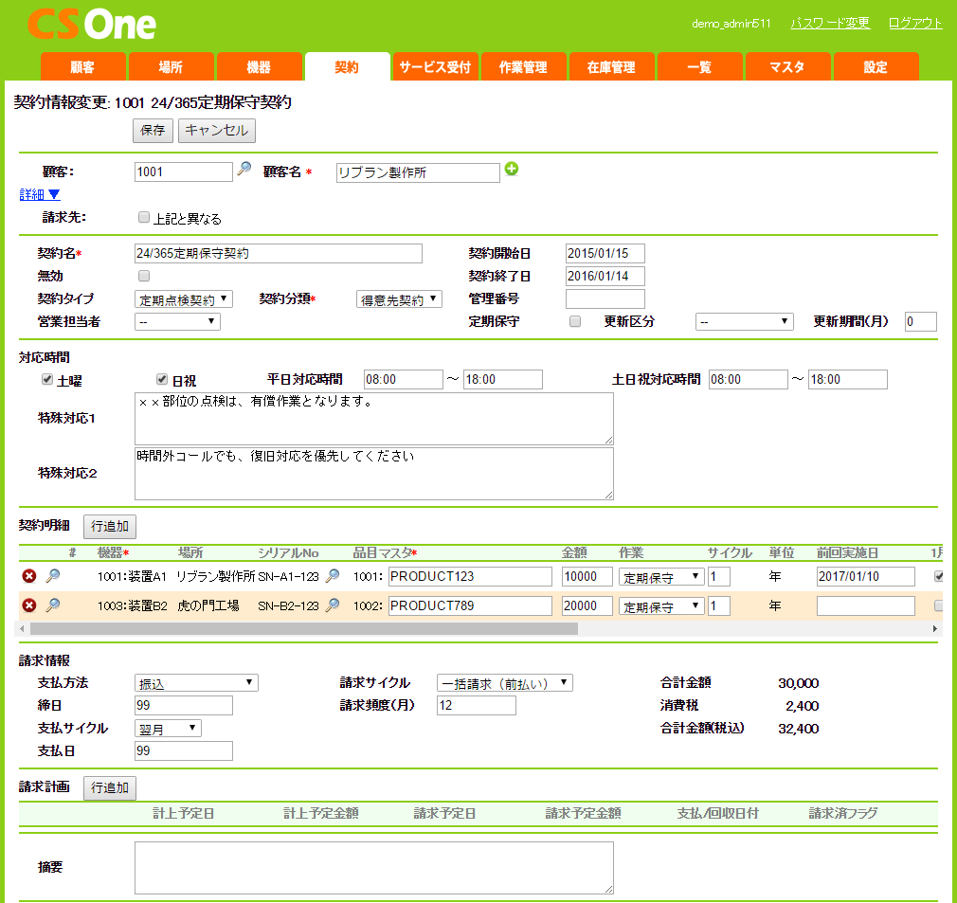Open the 一覧 tab
This screenshot has width=957, height=903.
click(699, 66)
